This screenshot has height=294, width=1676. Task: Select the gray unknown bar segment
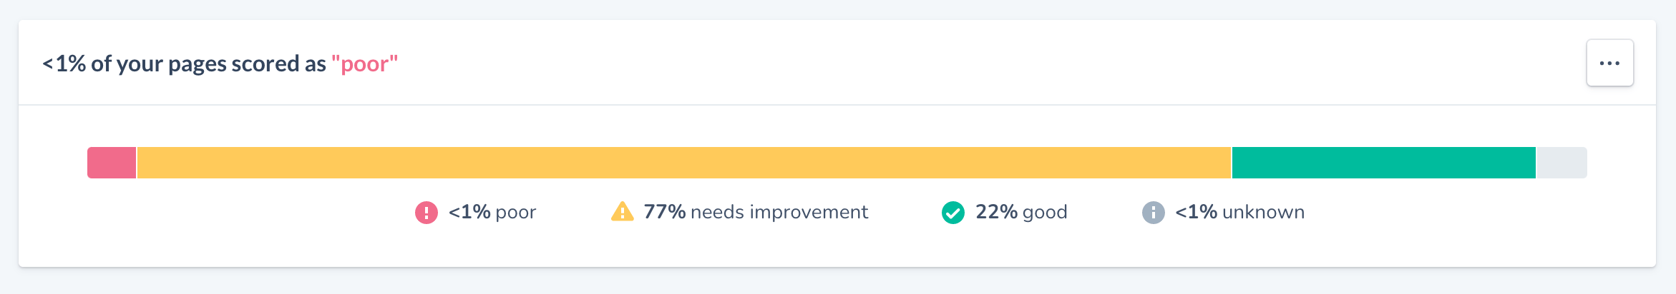pos(1561,163)
